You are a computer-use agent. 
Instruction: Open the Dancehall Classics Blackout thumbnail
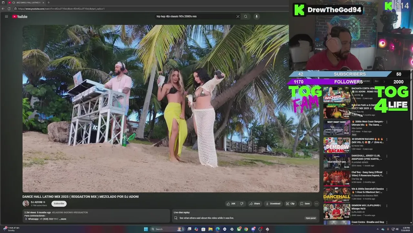pos(337,195)
